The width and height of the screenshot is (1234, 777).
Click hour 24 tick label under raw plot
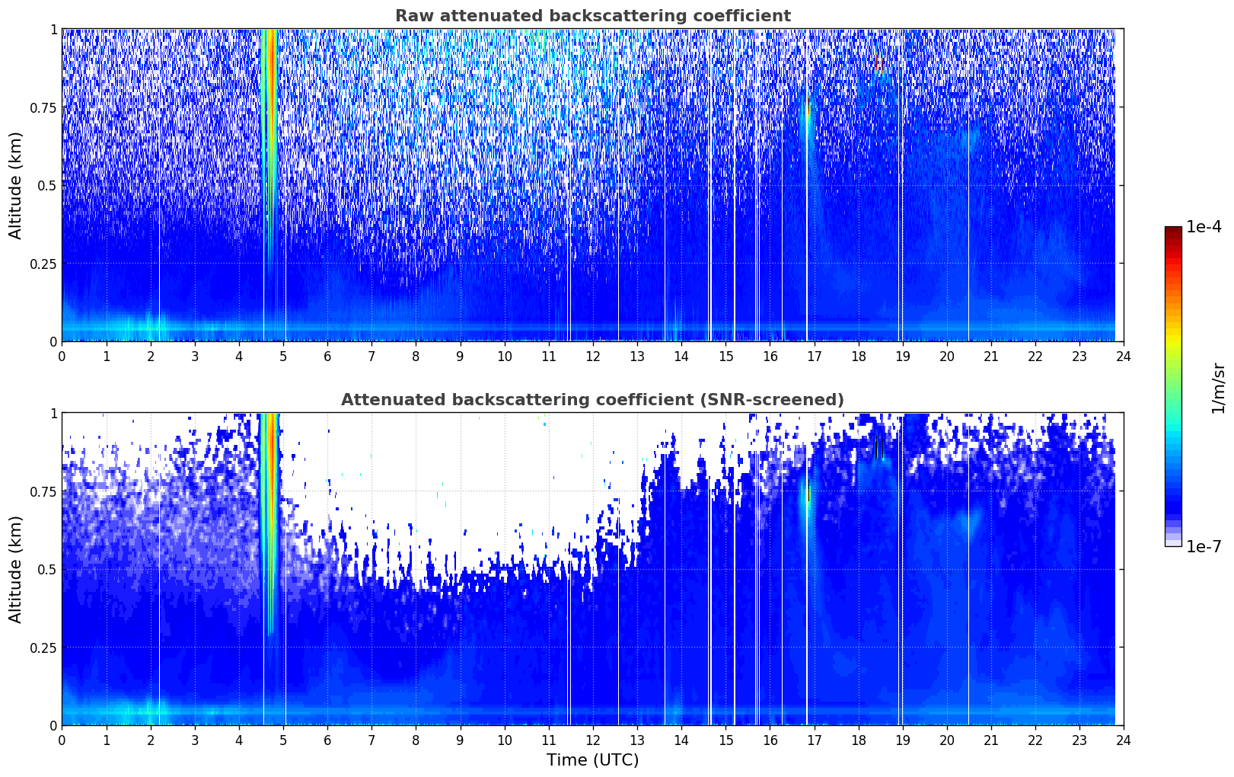pos(1124,356)
